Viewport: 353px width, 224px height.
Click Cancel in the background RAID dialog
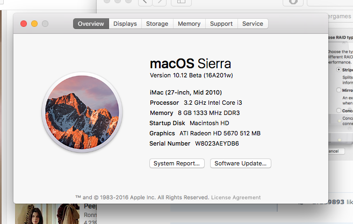(x=336, y=151)
